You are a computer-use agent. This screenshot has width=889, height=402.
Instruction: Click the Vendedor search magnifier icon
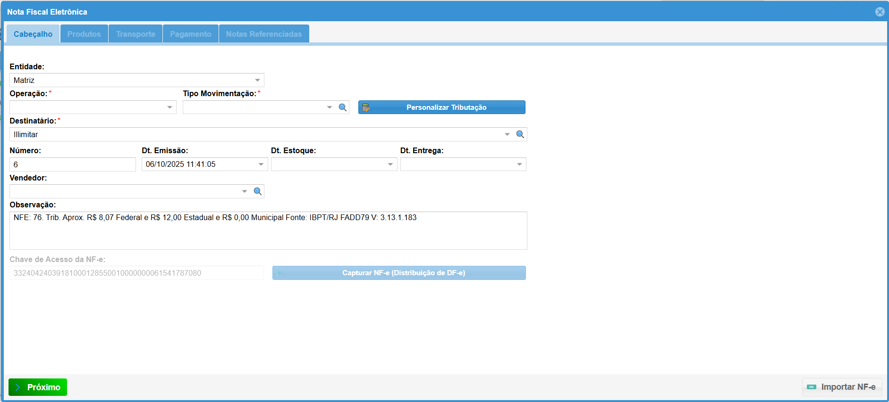(257, 191)
